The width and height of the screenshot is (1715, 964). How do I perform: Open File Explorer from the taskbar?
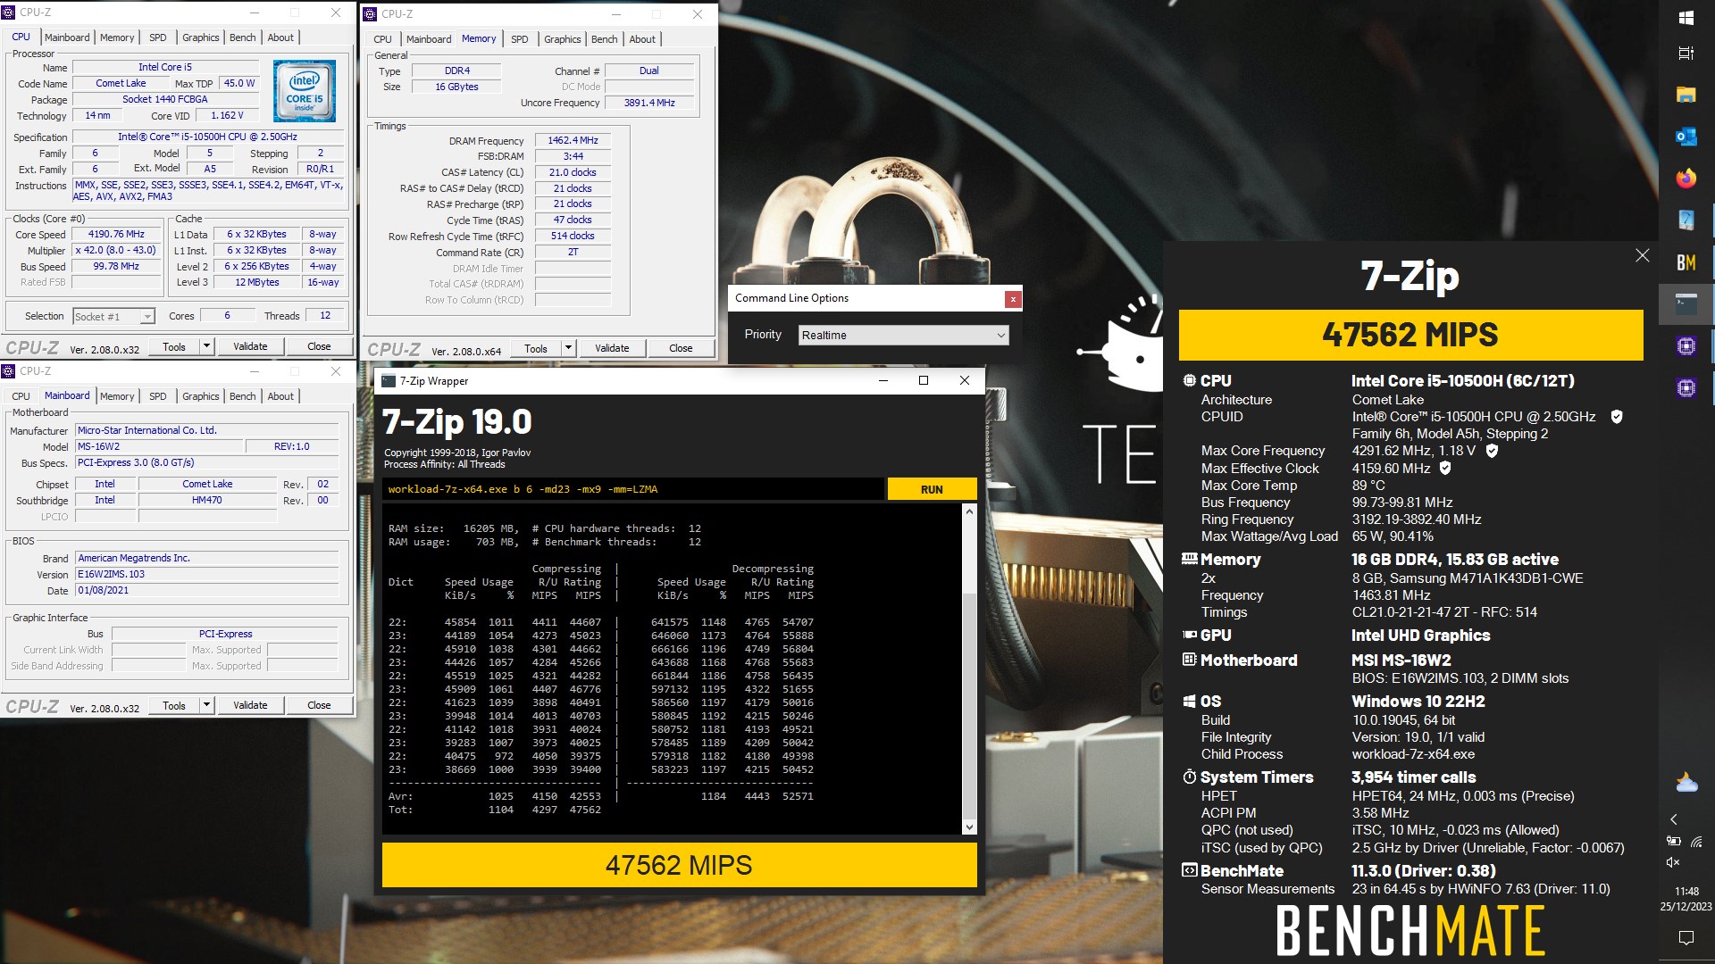pos(1686,95)
